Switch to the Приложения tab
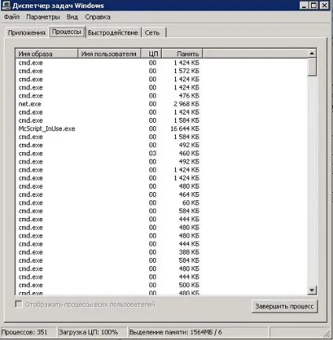The height and width of the screenshot is (340, 333). pos(27,33)
